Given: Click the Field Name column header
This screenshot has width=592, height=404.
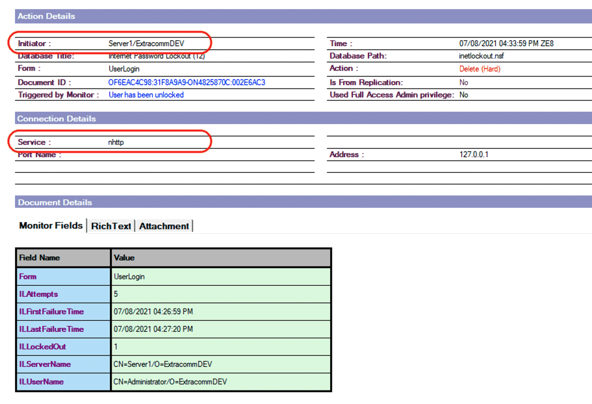Looking at the screenshot, I should (40, 258).
